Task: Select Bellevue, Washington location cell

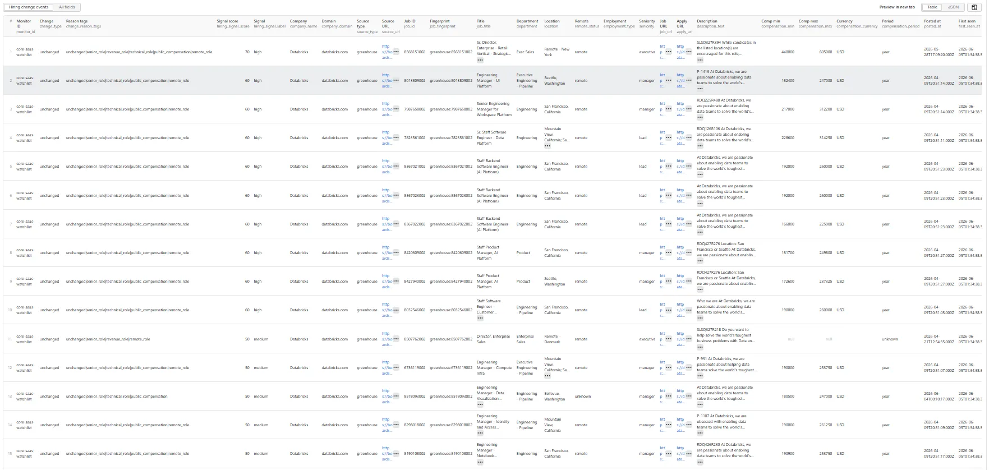Action: point(555,396)
